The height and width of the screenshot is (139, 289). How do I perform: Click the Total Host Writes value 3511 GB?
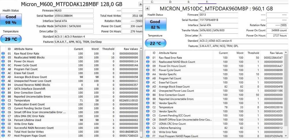pyautogui.click(x=132, y=16)
